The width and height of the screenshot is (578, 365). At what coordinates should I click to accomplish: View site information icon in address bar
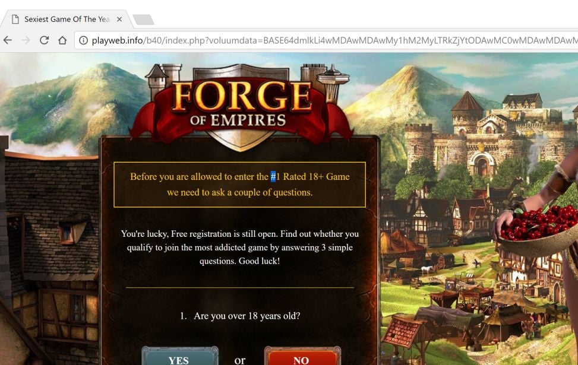coord(84,40)
